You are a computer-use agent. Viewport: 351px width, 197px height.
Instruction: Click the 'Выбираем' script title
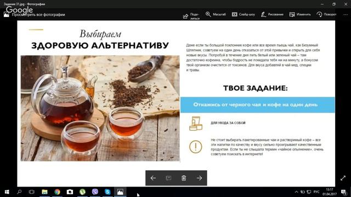100,34
